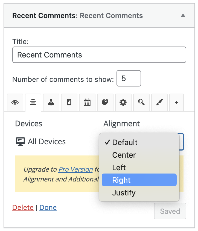Choose Center alignment option

124,155
